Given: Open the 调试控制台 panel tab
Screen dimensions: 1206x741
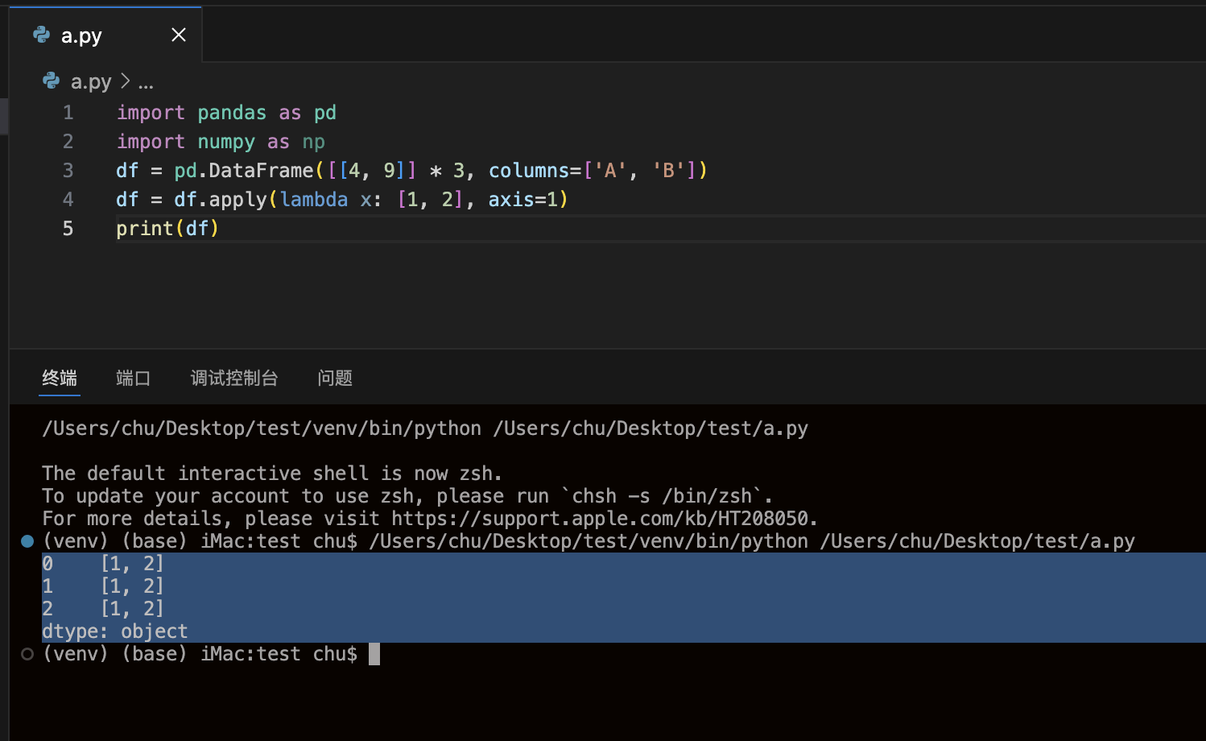Looking at the screenshot, I should (234, 378).
